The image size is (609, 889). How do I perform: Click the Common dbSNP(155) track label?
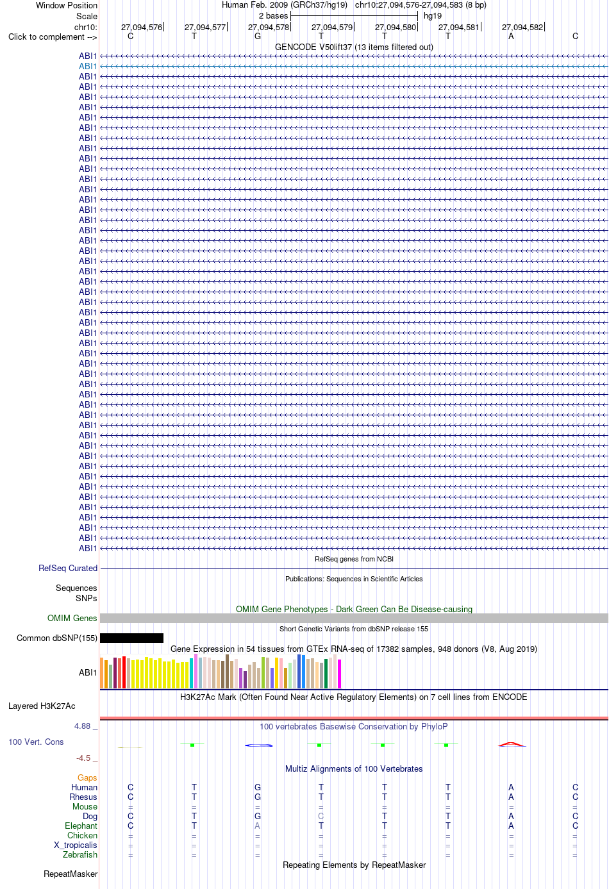pyautogui.click(x=57, y=638)
